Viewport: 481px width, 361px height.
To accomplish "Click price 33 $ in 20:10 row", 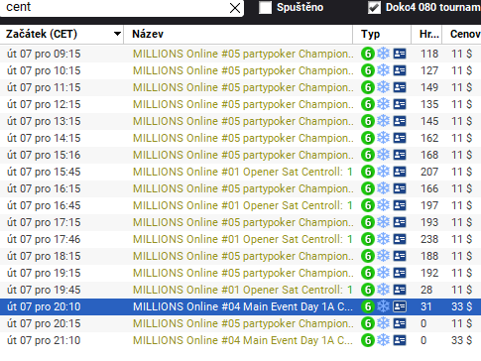I will point(462,306).
